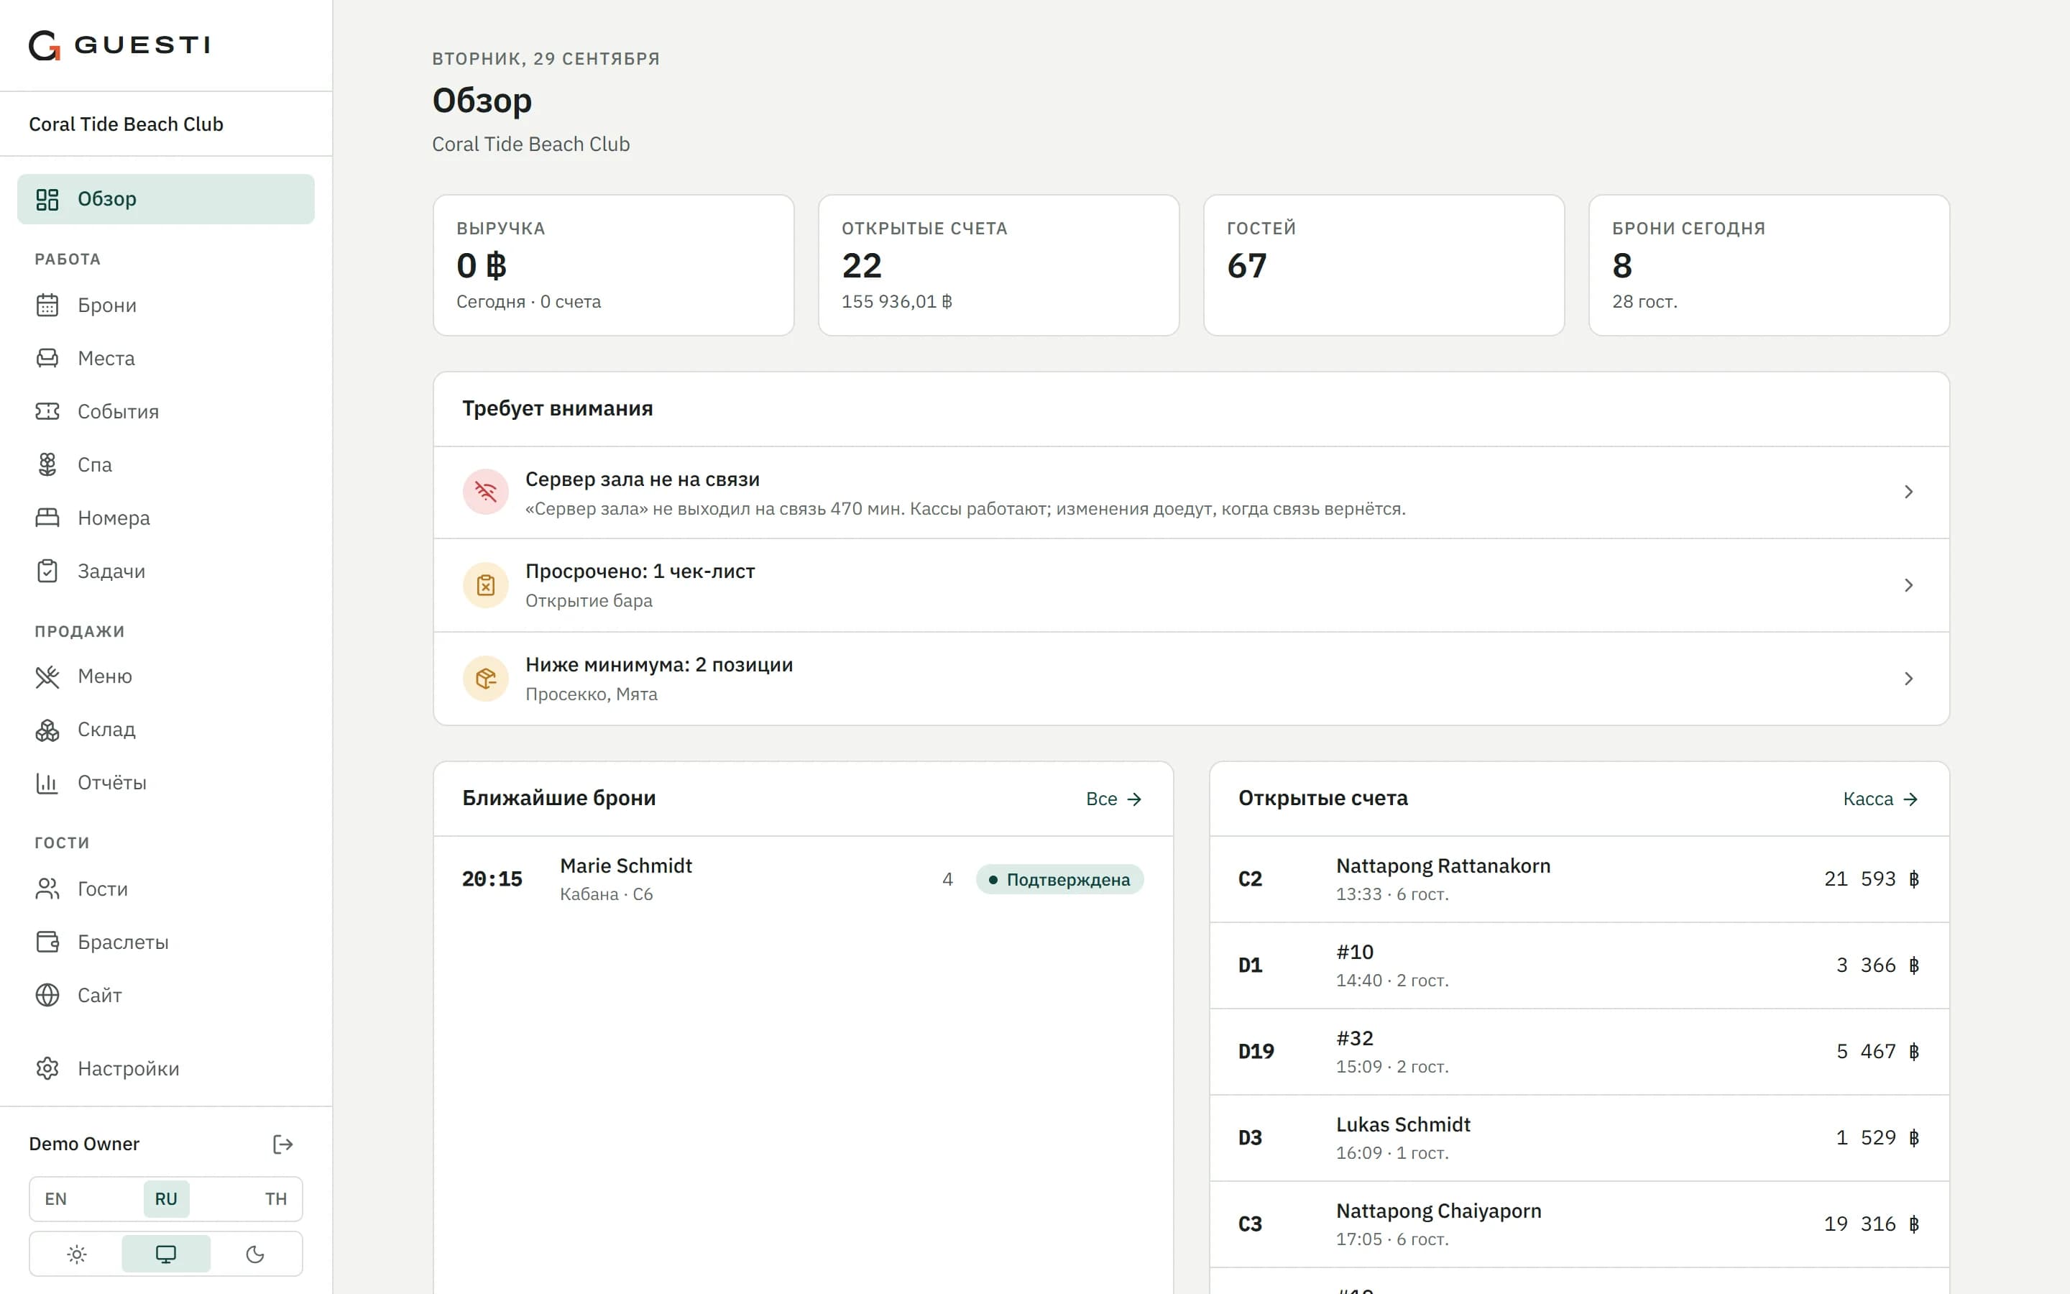Expand the Просрочено чек-лист row chevron
Screen dimensions: 2070x1294
point(1908,585)
